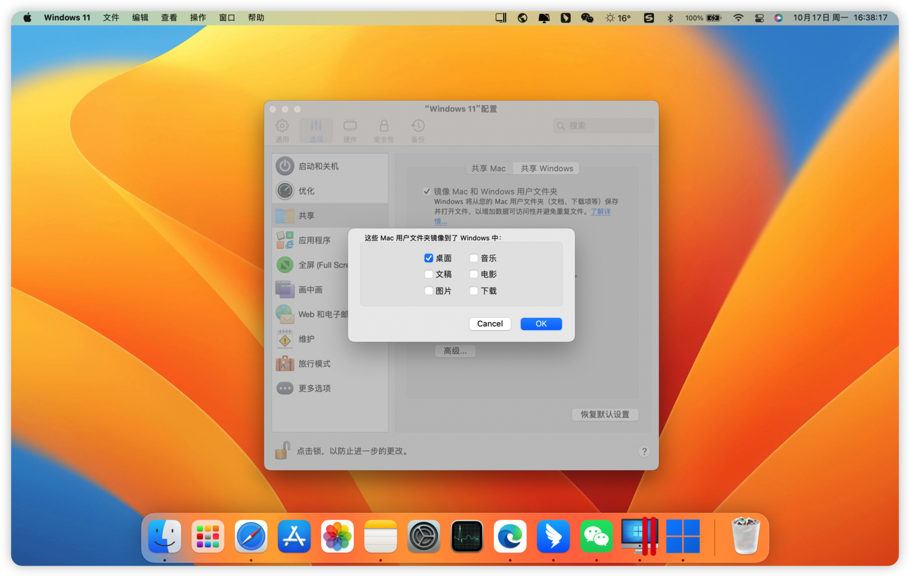This screenshot has height=577, width=910.
Task: Select 启动和关机 in the sidebar
Action: click(330, 166)
